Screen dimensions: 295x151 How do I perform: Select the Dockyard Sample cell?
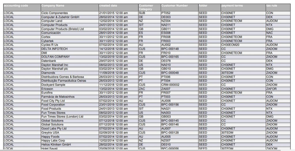click(x=70, y=85)
